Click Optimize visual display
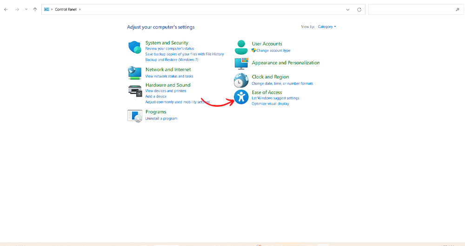 270,104
